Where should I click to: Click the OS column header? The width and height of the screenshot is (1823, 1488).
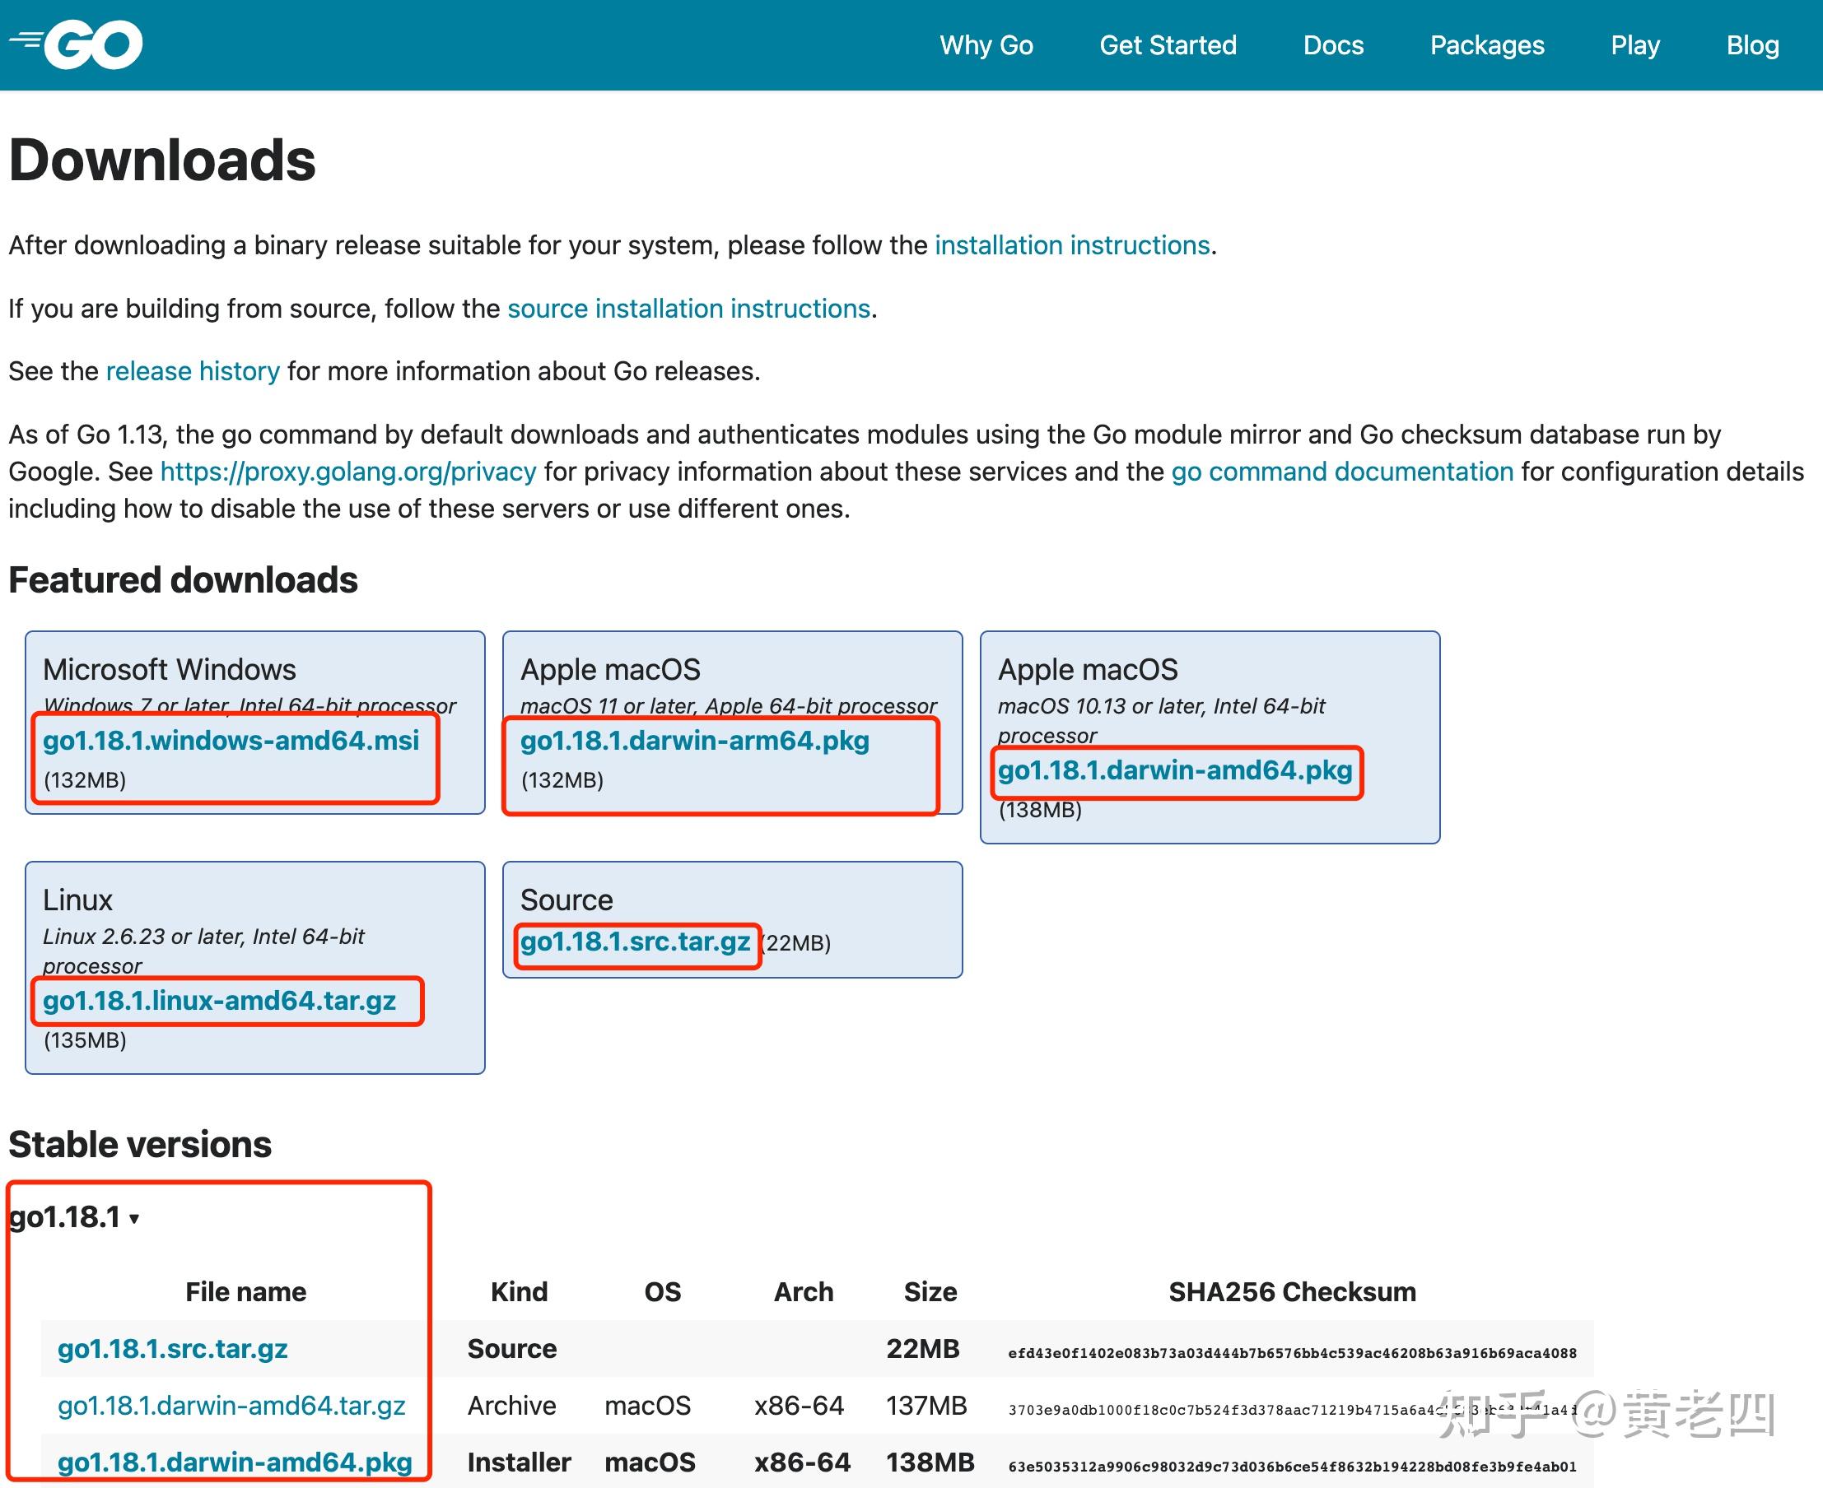[663, 1292]
